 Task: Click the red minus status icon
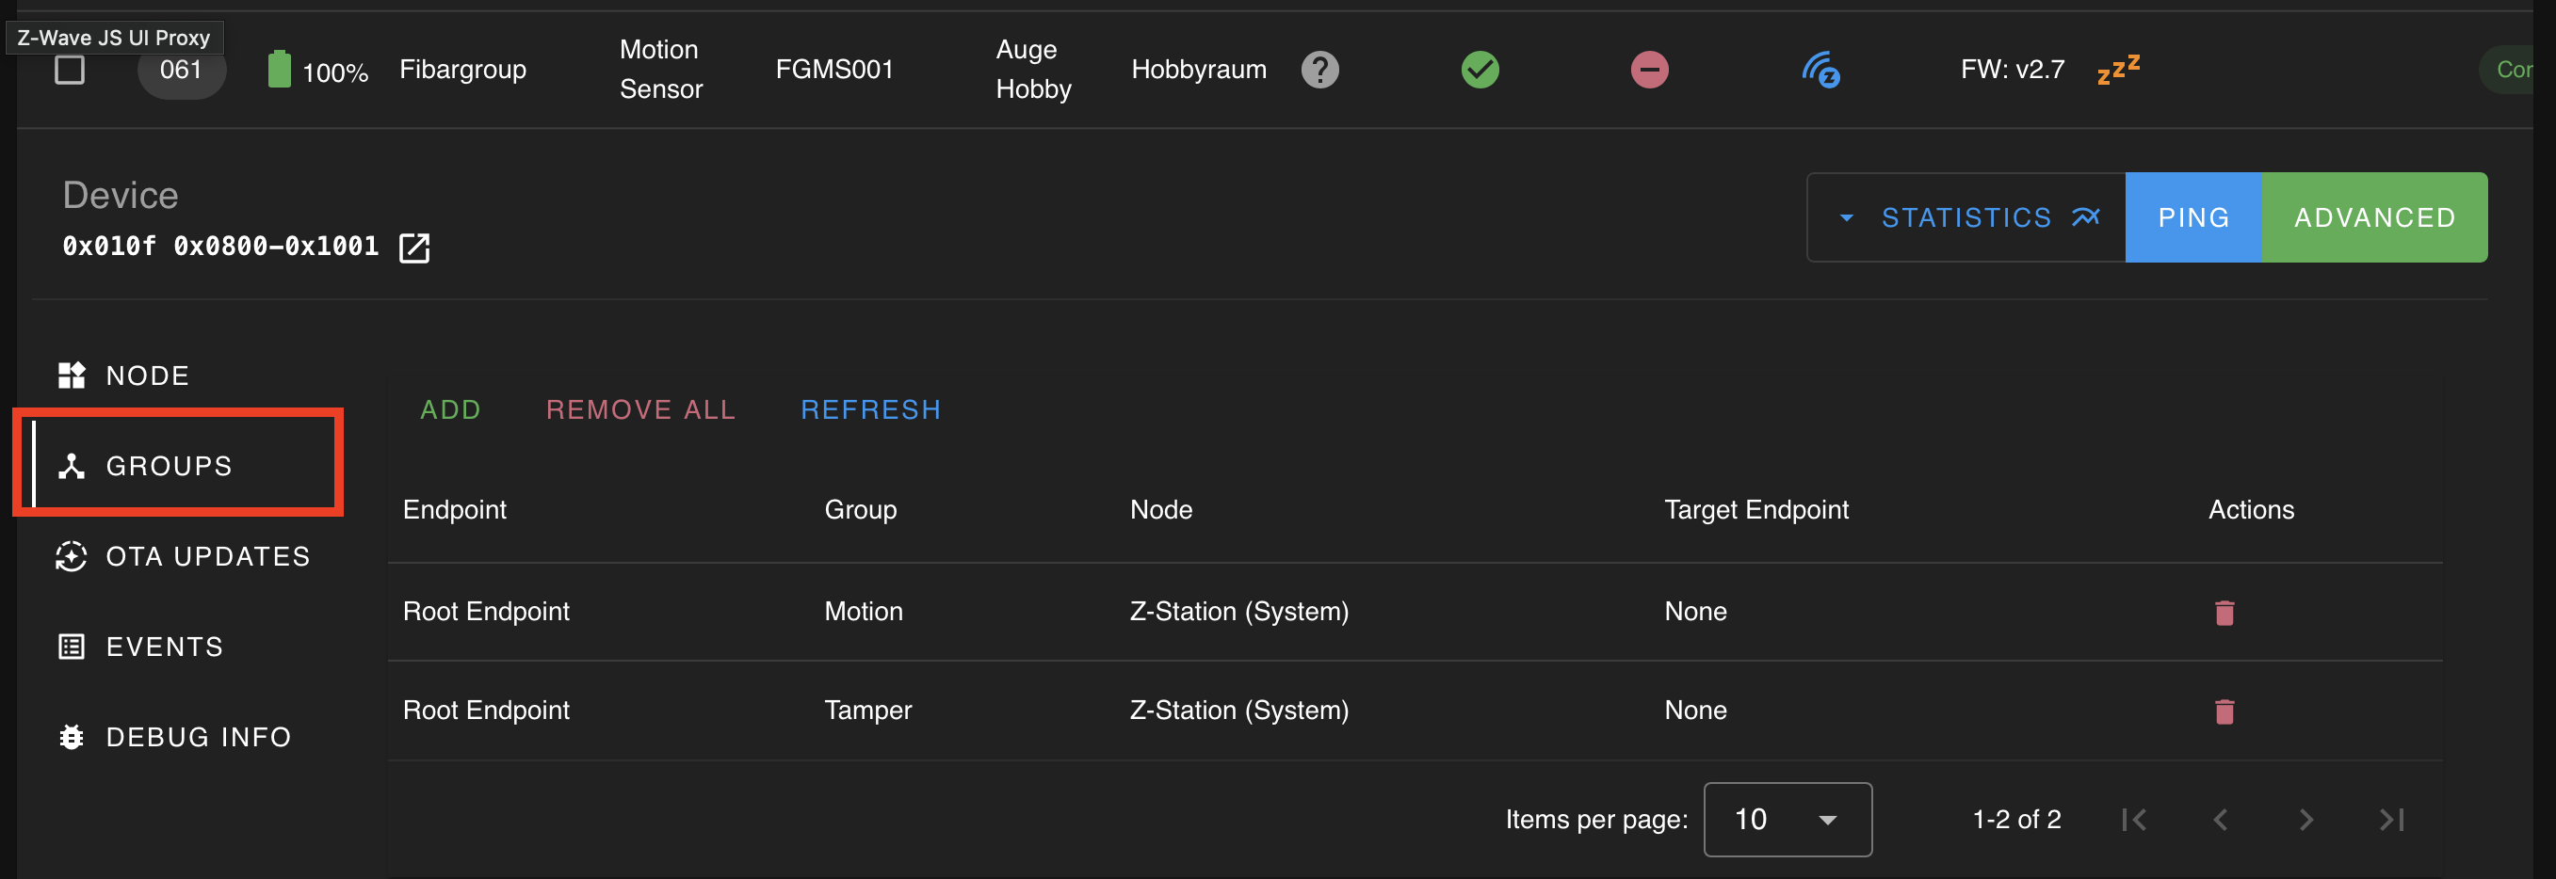click(1649, 71)
